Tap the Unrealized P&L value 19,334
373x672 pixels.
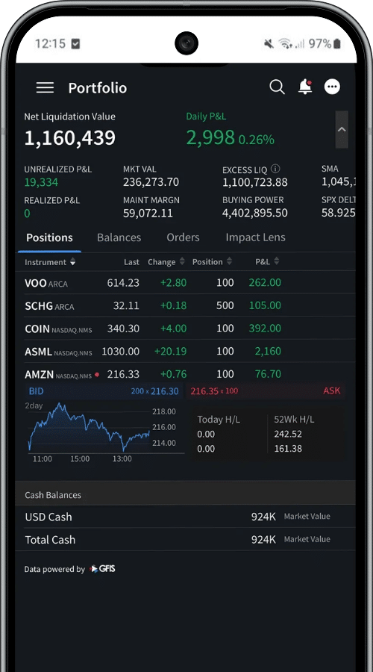tap(41, 182)
